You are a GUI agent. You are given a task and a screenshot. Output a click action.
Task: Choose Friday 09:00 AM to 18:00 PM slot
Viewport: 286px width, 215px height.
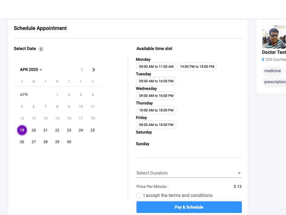[156, 125]
